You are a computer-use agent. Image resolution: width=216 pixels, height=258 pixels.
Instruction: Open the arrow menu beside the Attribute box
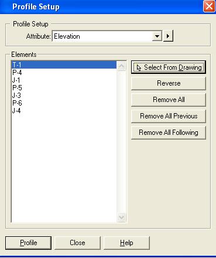pyautogui.click(x=168, y=36)
